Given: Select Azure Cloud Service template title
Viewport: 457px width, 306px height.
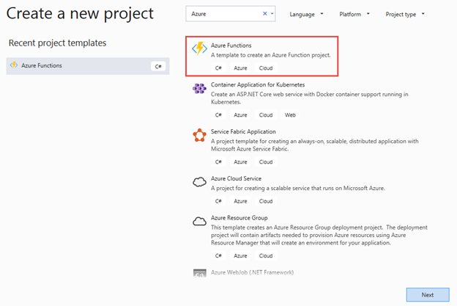Looking at the screenshot, I should [x=236, y=178].
